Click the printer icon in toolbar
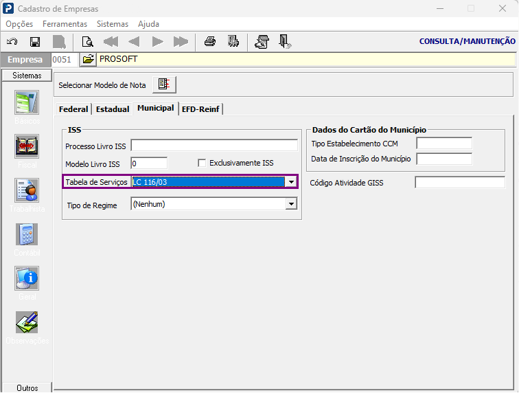 [210, 41]
